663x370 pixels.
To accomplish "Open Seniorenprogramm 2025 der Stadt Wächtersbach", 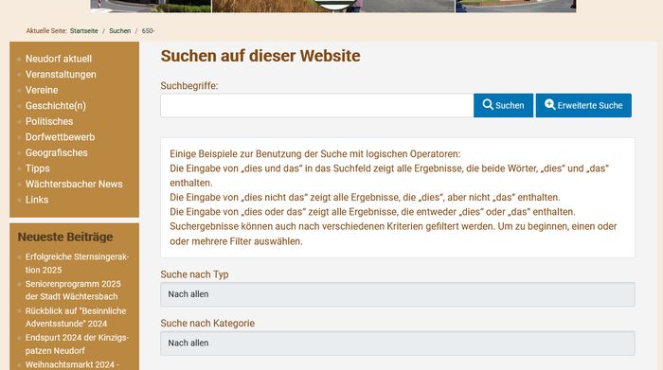I will click(73, 291).
